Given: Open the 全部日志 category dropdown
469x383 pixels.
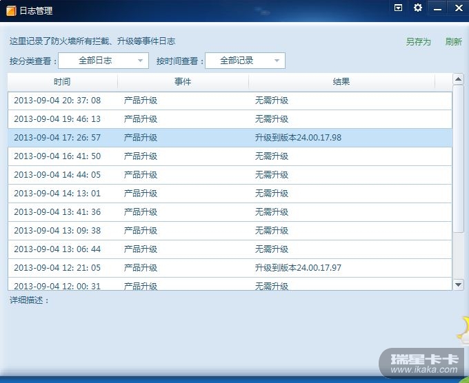Looking at the screenshot, I should 103,61.
